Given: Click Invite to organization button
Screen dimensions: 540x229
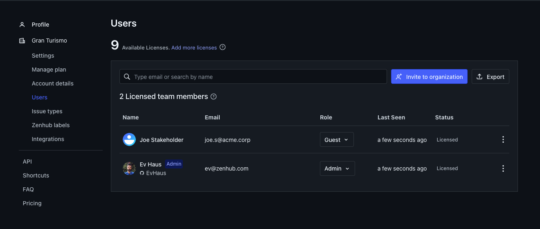Looking at the screenshot, I should 429,76.
